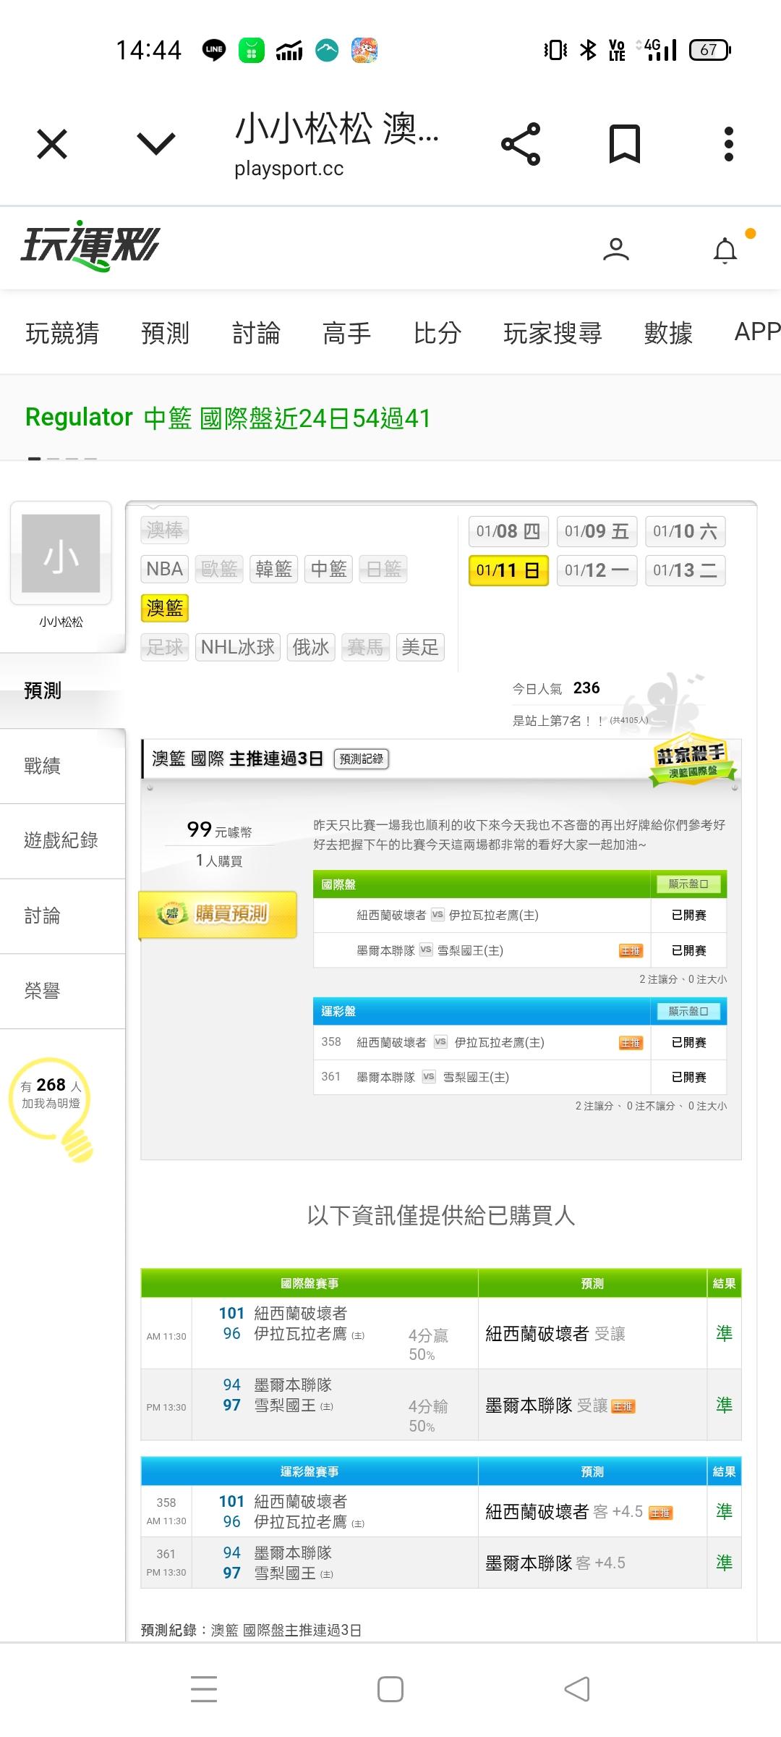Tap the Bluetooth status bar icon
Viewport: 781px width, 1737px height.
[589, 50]
